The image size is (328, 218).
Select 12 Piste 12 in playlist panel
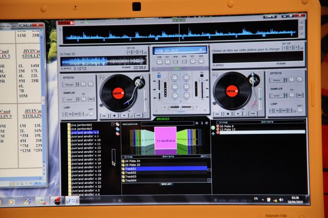pyautogui.click(x=228, y=129)
